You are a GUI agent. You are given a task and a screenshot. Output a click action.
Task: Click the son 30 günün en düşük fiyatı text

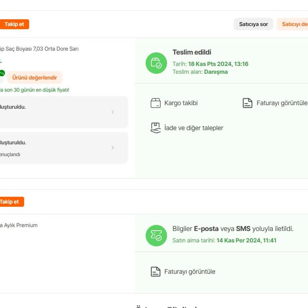34,90
